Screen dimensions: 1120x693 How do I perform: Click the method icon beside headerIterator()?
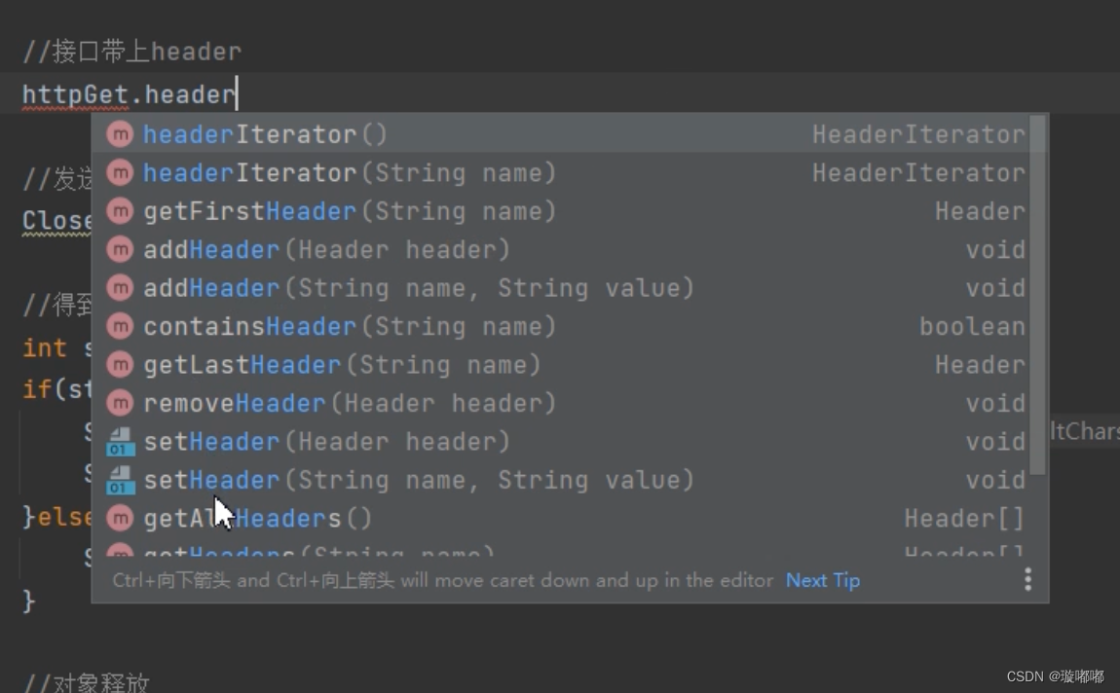click(x=119, y=134)
